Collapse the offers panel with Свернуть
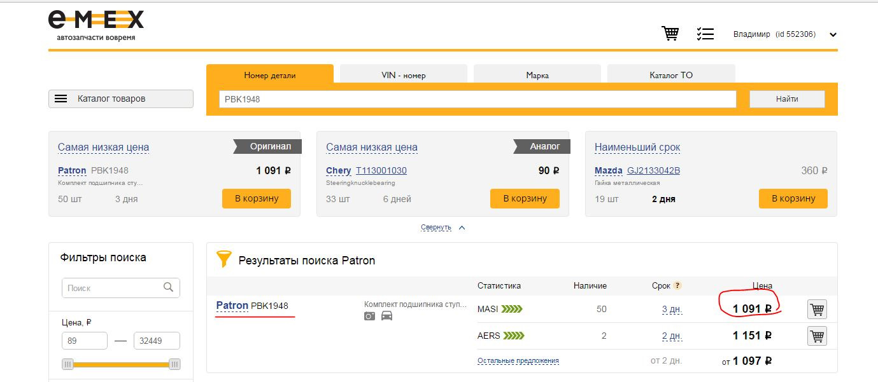 click(x=436, y=228)
